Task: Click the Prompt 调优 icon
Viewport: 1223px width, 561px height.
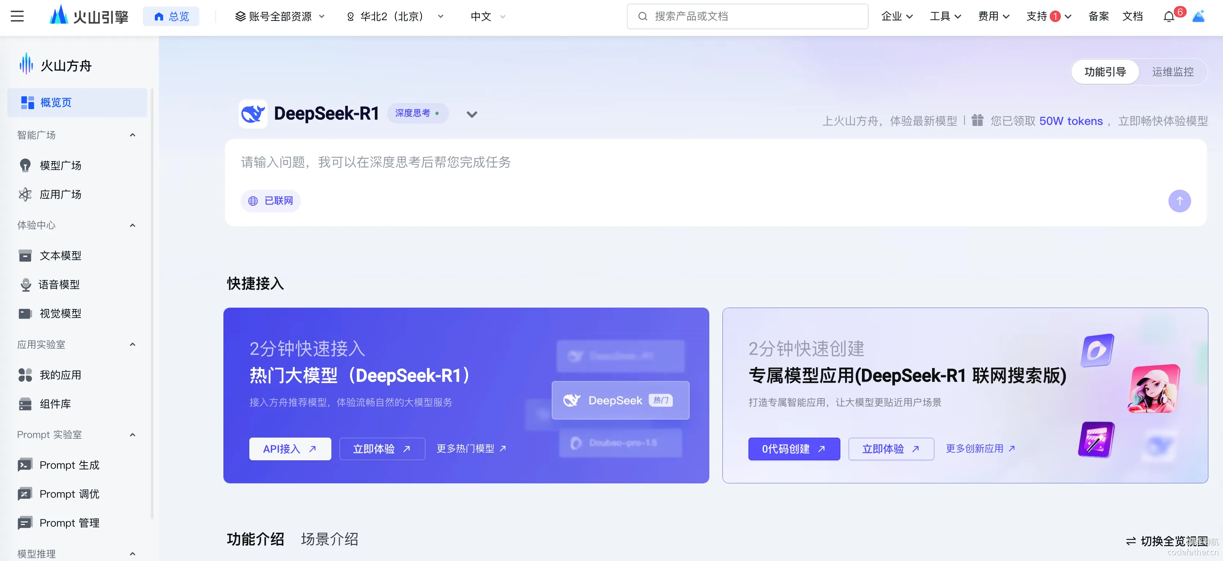Action: point(25,494)
